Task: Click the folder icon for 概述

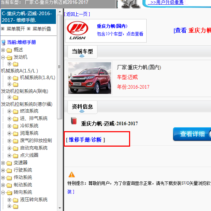Action: tap(9, 50)
